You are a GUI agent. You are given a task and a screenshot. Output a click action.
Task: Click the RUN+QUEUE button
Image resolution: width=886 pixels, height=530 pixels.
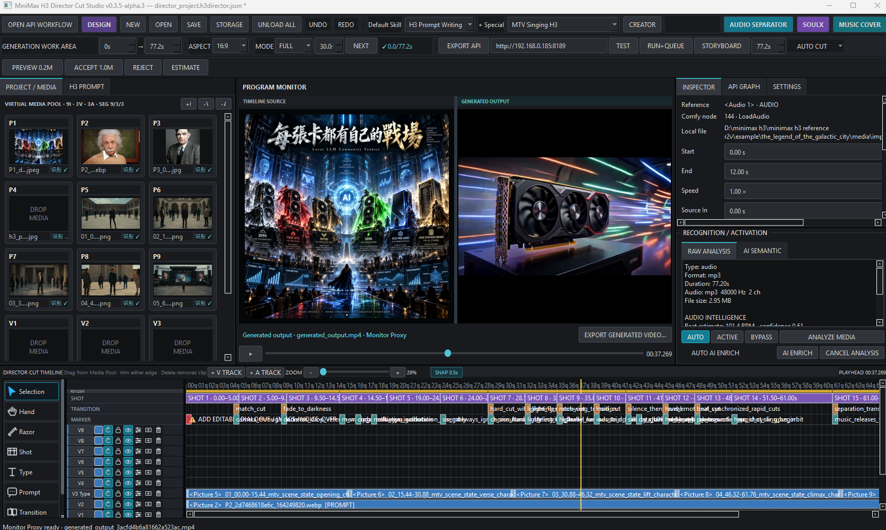(666, 46)
